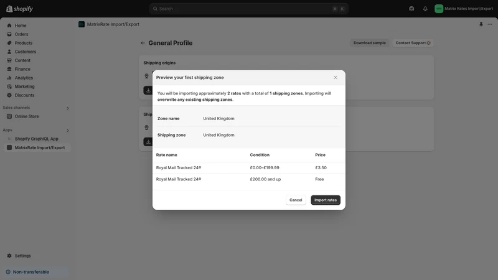Click the Condition column header
Screen dimensions: 498x280
click(x=260, y=155)
